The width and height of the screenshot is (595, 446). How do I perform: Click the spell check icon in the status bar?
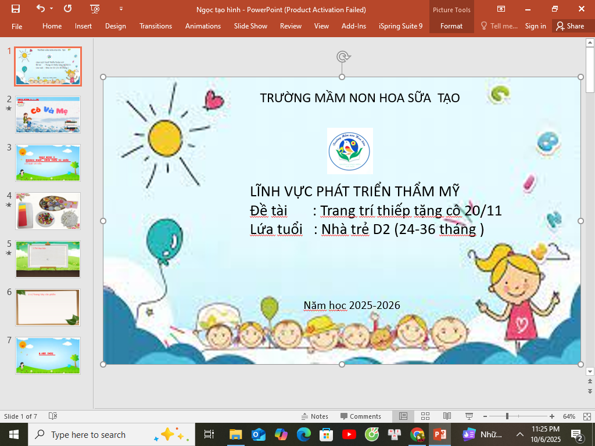point(53,416)
